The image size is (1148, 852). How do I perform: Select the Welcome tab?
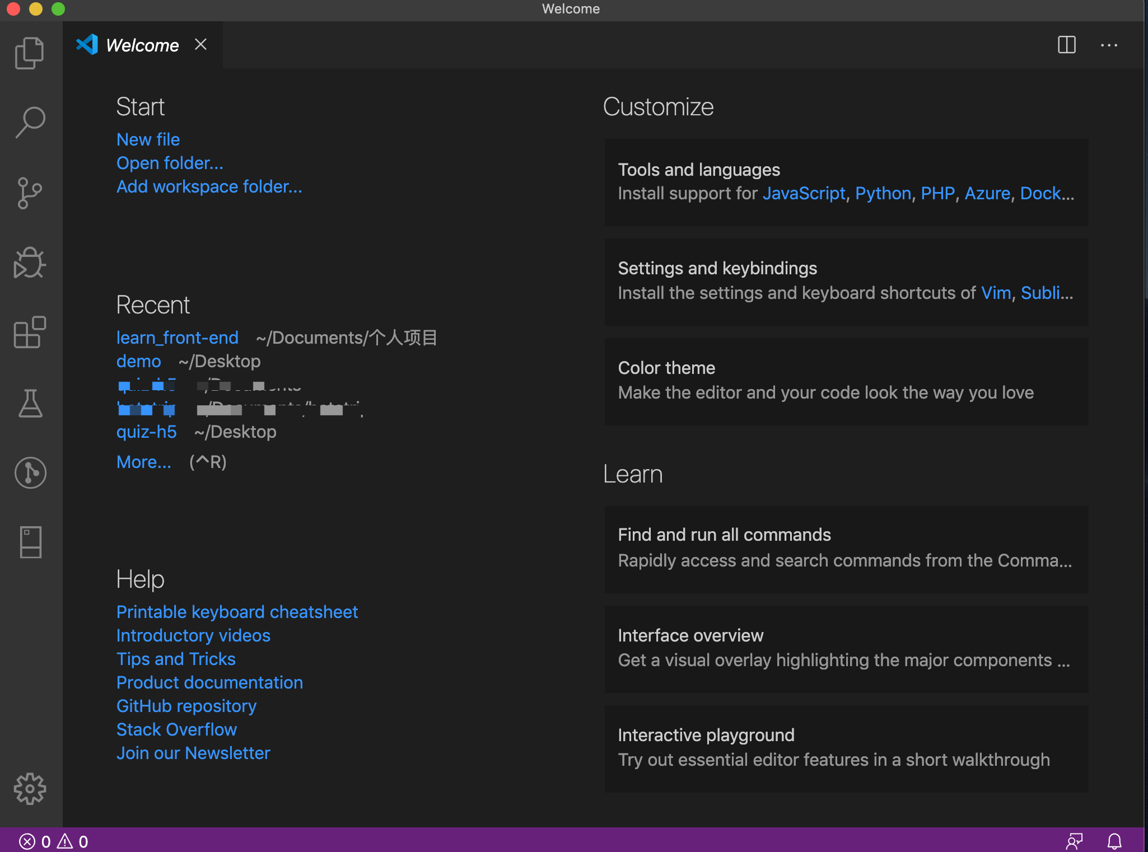click(x=142, y=45)
